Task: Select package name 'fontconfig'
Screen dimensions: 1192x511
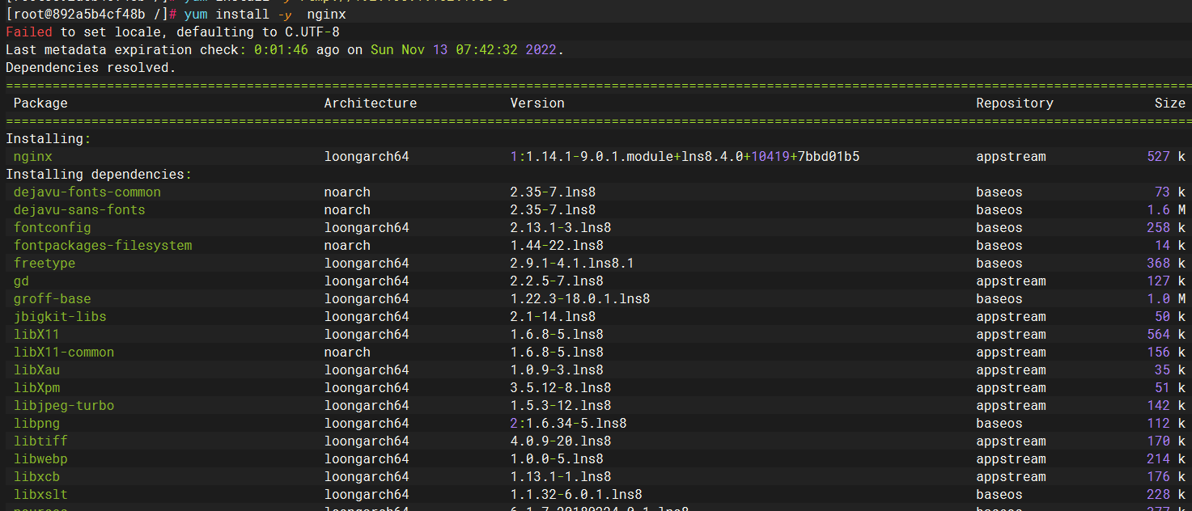Action: point(53,227)
